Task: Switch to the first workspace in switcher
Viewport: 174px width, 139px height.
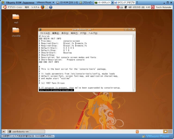Action: click(x=166, y=131)
